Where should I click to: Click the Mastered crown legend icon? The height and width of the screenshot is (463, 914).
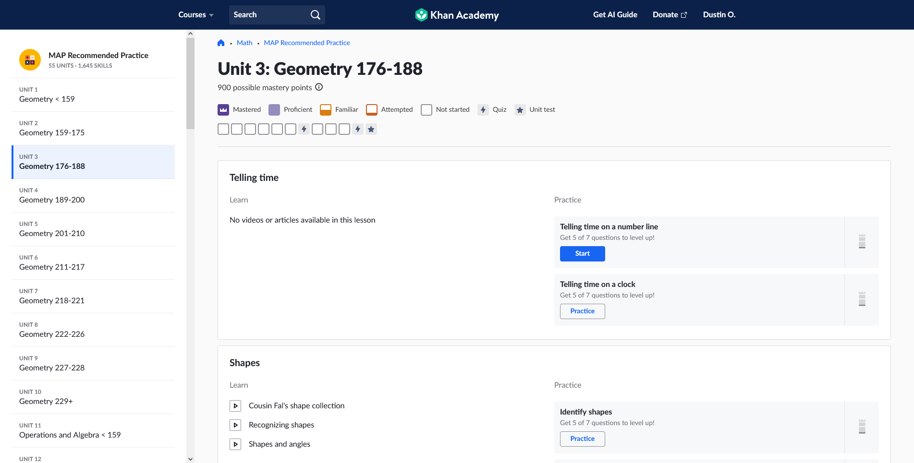click(x=223, y=110)
